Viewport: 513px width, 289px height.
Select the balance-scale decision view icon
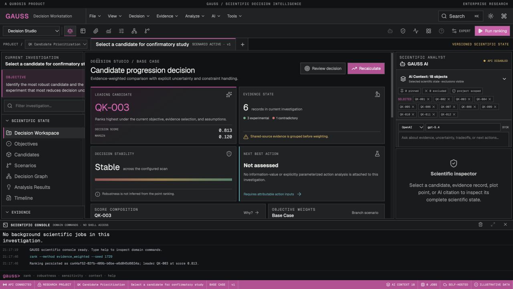(70, 31)
